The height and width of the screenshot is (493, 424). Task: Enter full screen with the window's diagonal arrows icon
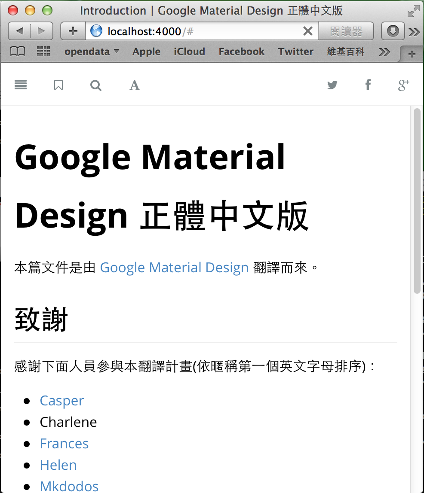(x=413, y=11)
